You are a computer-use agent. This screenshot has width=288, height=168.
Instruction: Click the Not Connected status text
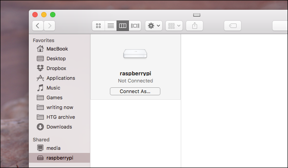pyautogui.click(x=136, y=81)
